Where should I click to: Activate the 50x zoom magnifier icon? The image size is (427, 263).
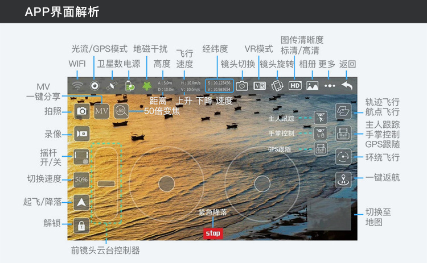pyautogui.click(x=121, y=111)
